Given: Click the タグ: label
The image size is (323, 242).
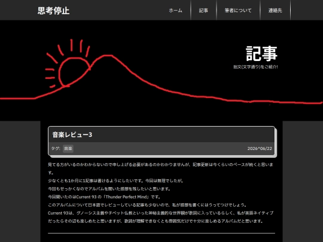Looking at the screenshot, I should [56, 148].
